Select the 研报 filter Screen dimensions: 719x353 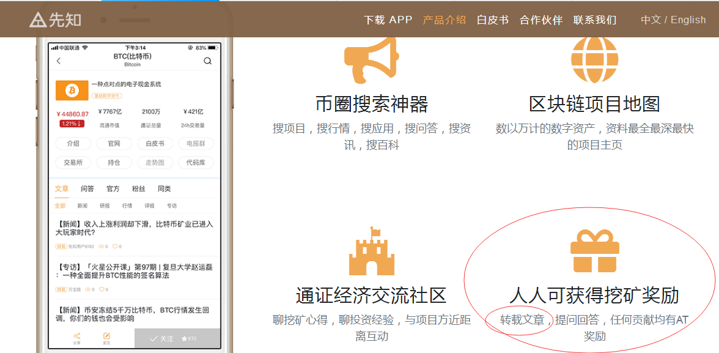point(105,206)
